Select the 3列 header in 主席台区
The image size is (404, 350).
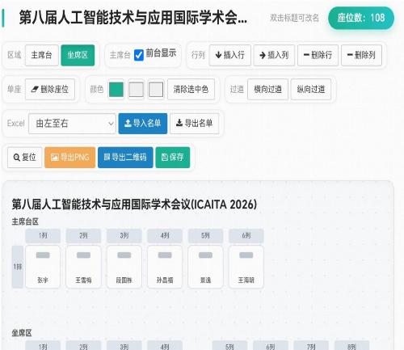click(124, 236)
